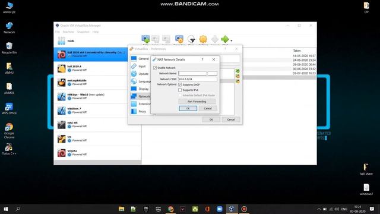Click the add NAT network icon
This screenshot has width=380, height=214.
tap(237, 71)
